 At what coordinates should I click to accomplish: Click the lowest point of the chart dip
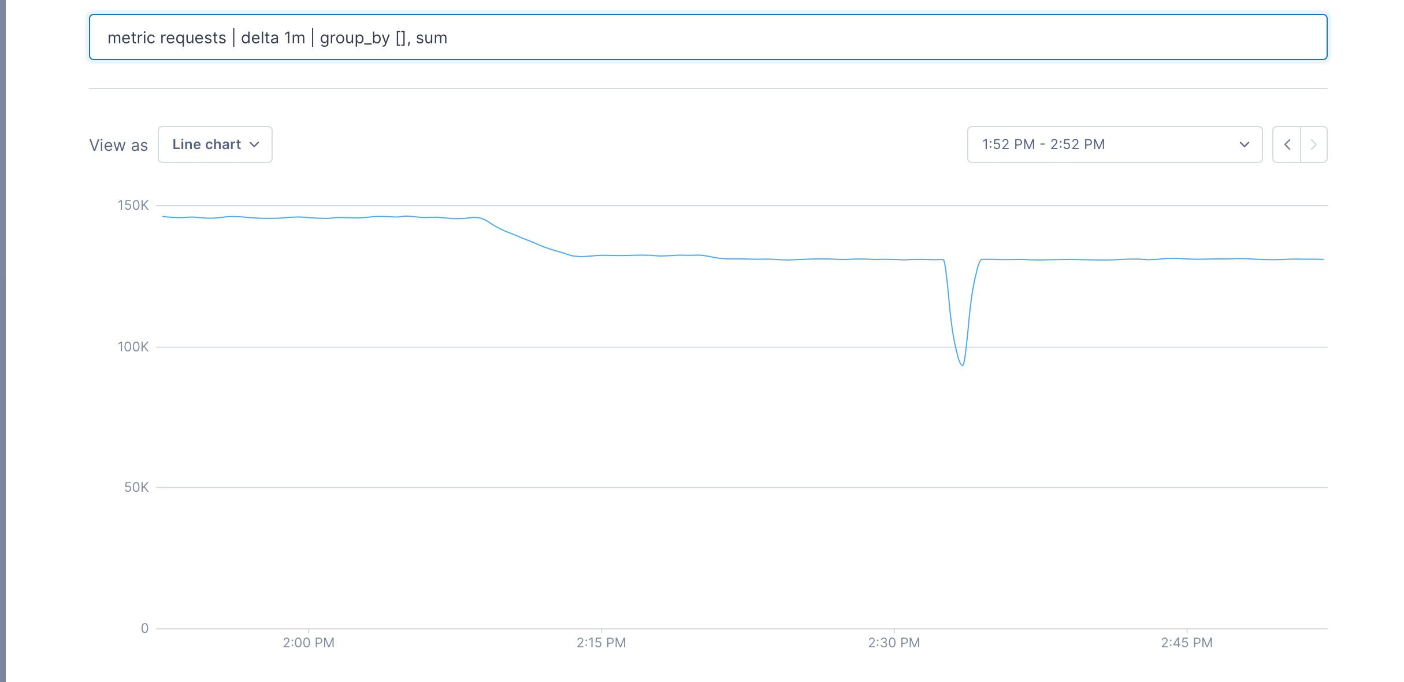pyautogui.click(x=963, y=365)
